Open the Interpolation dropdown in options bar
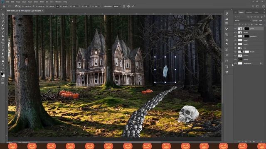This screenshot has width=266, height=149. pos(117,6)
